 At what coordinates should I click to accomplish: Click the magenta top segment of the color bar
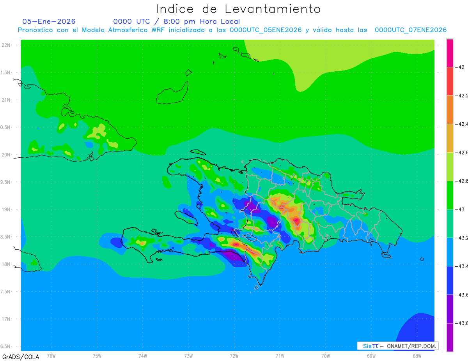click(450, 53)
